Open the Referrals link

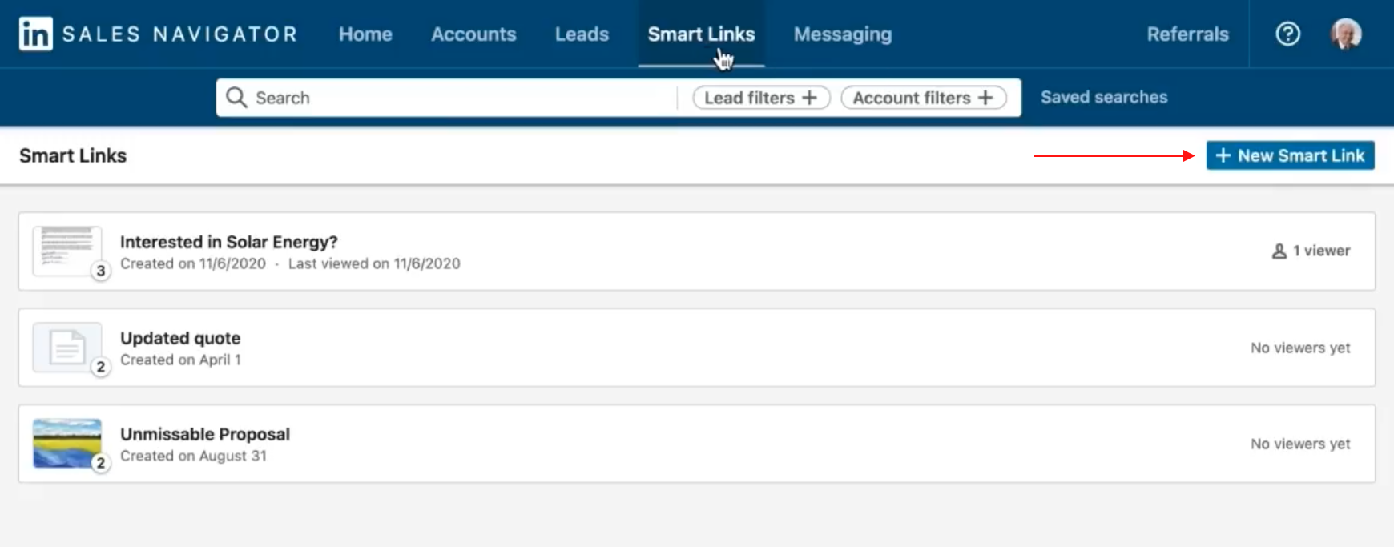(x=1187, y=34)
